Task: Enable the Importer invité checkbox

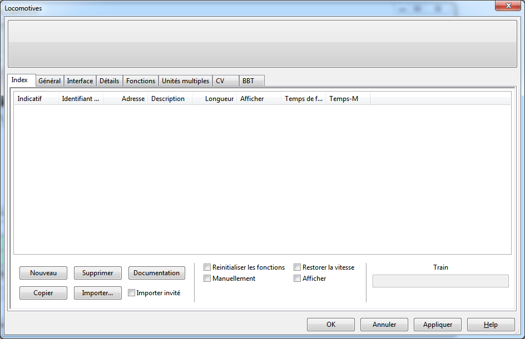Action: pos(132,293)
